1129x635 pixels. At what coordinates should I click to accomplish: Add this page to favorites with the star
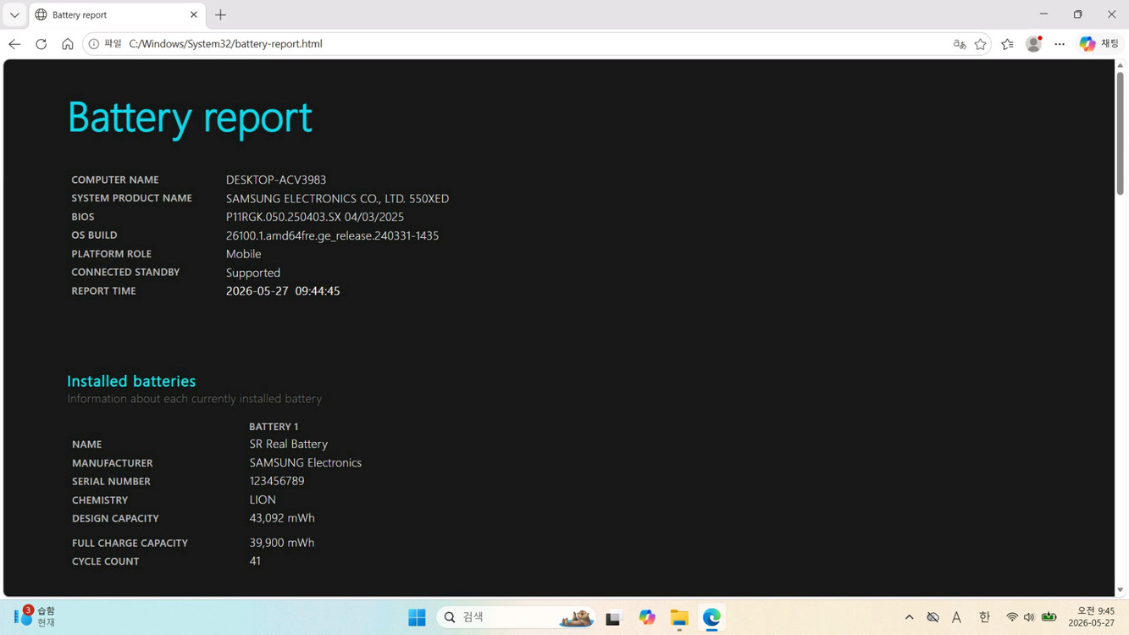(981, 44)
